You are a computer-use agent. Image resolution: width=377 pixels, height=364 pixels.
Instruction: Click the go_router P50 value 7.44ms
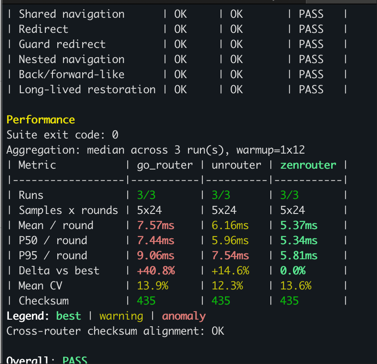pyautogui.click(x=156, y=241)
